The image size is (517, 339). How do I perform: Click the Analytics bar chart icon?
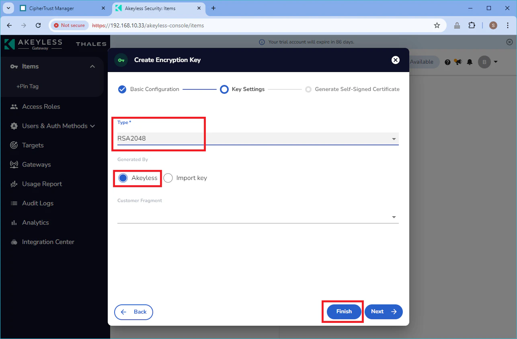pyautogui.click(x=14, y=223)
